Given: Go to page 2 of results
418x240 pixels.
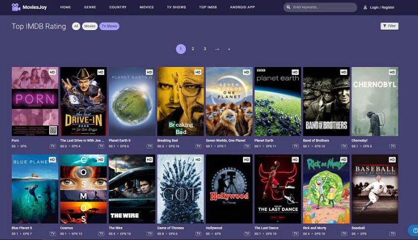Looking at the screenshot, I should tap(193, 49).
